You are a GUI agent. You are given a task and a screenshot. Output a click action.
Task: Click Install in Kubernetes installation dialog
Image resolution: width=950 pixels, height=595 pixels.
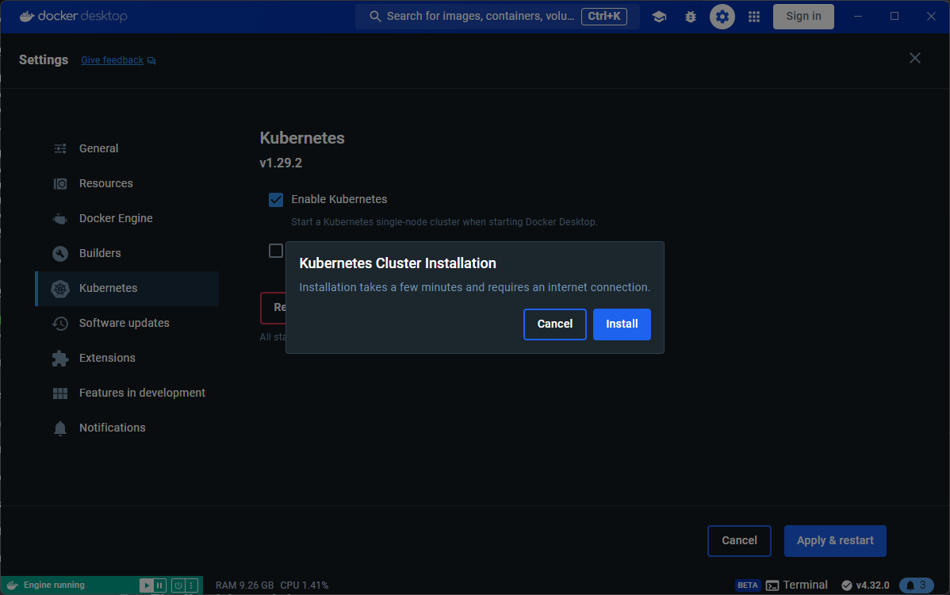622,324
